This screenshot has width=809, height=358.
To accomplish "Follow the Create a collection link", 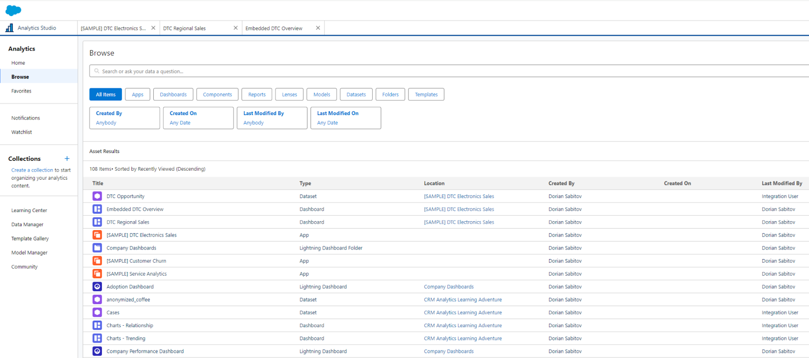I will click(x=32, y=170).
